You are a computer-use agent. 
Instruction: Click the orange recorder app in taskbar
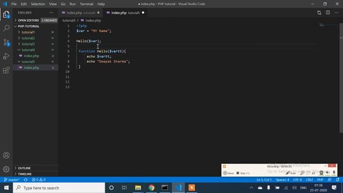[192, 188]
